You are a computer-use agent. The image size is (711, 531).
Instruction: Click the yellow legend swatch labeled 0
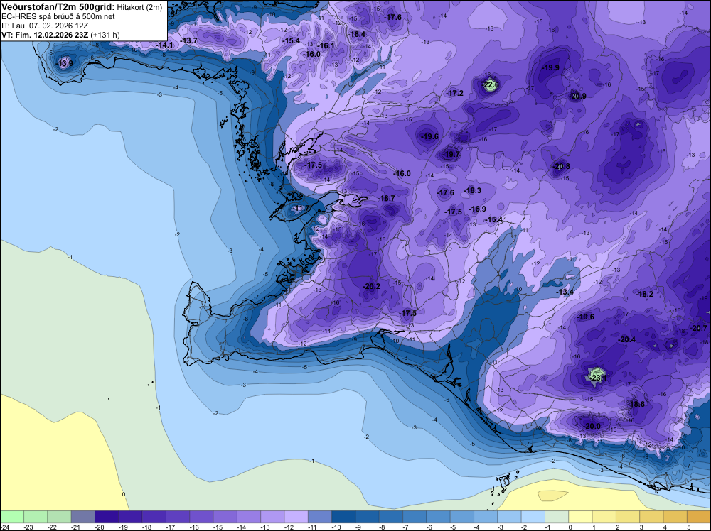click(x=580, y=517)
